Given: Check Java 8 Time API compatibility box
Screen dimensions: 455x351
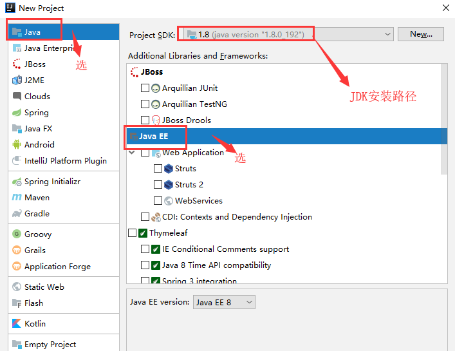Looking at the screenshot, I should click(x=145, y=265).
